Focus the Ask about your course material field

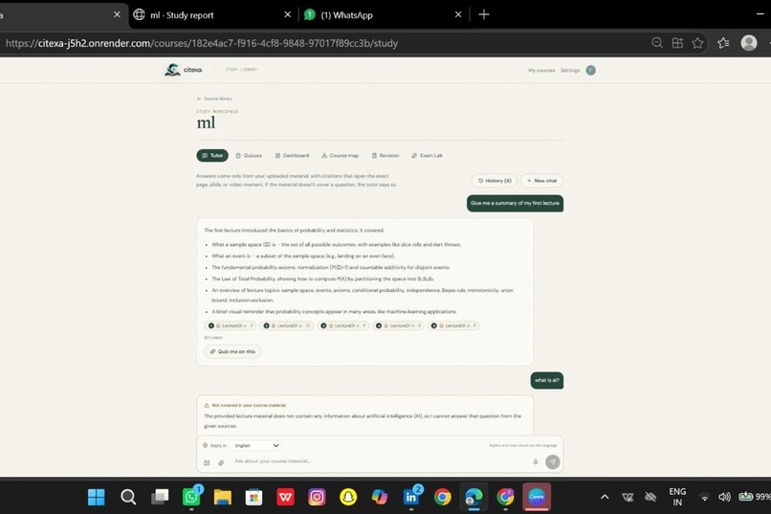379,461
